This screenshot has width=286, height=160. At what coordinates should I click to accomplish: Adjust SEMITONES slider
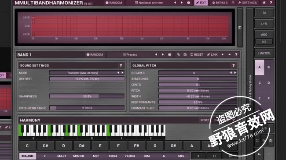[198, 79]
